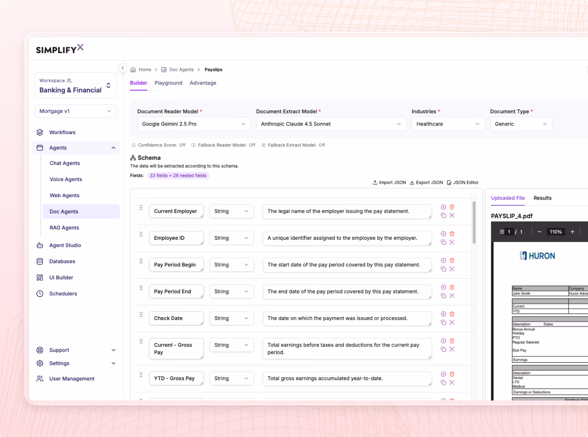Open Document Reader Model dropdown
This screenshot has width=588, height=437.
click(194, 124)
